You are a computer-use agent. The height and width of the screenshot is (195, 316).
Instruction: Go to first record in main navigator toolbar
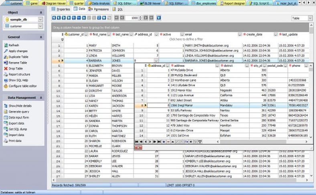click(x=54, y=18)
